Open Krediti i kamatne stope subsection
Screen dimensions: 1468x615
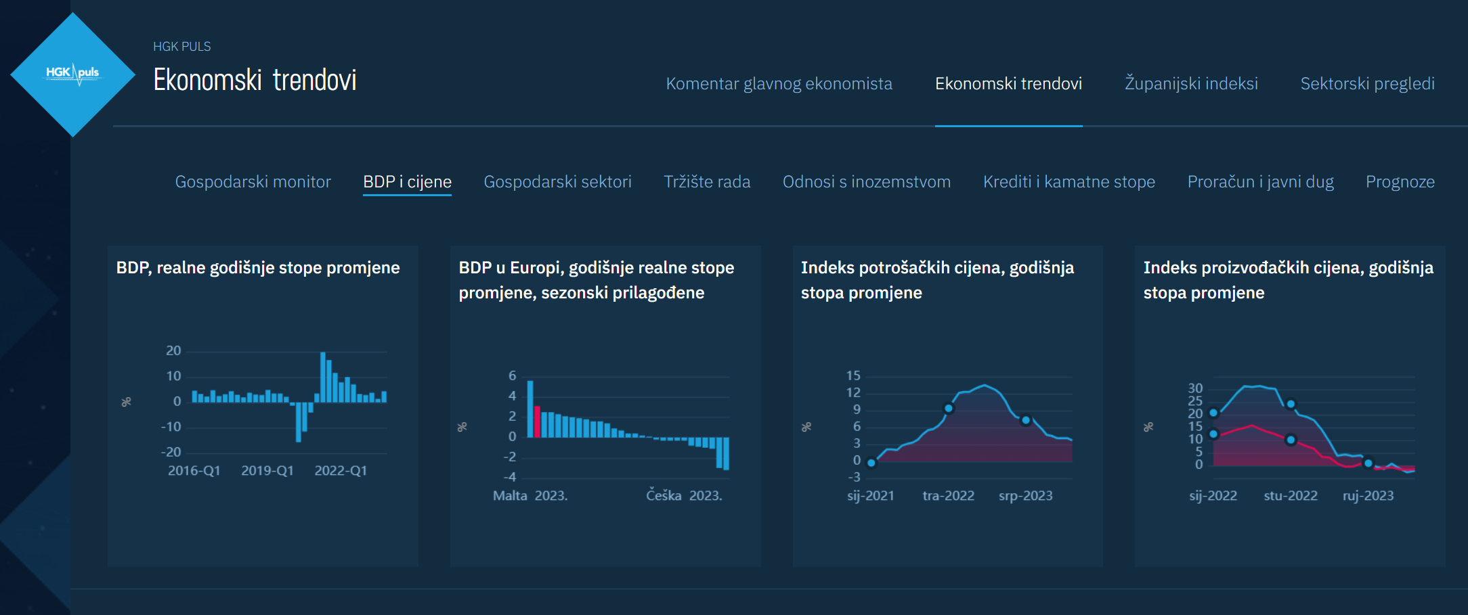(x=1069, y=182)
